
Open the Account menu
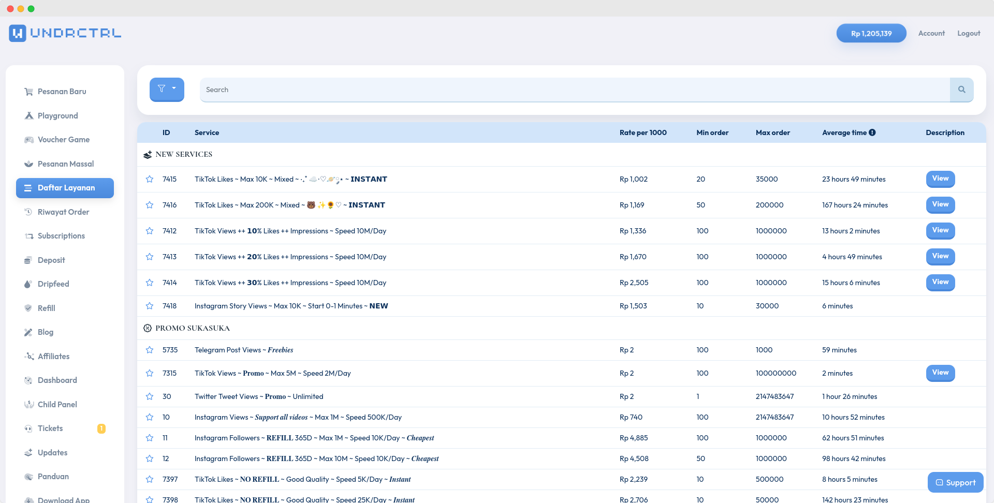click(x=931, y=33)
